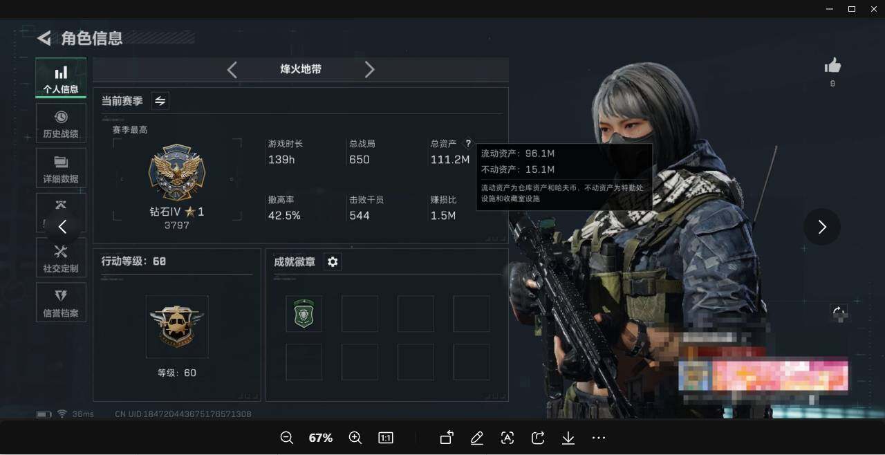Click the download icon in bottom toolbar

(x=568, y=438)
